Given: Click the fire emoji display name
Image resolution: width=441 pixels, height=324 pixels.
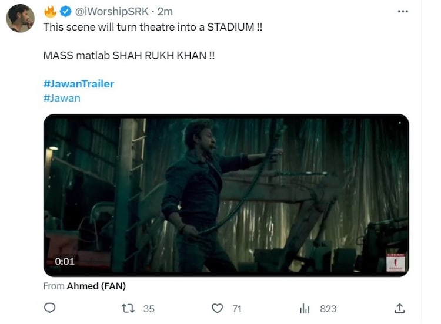Looking at the screenshot, I should (50, 11).
